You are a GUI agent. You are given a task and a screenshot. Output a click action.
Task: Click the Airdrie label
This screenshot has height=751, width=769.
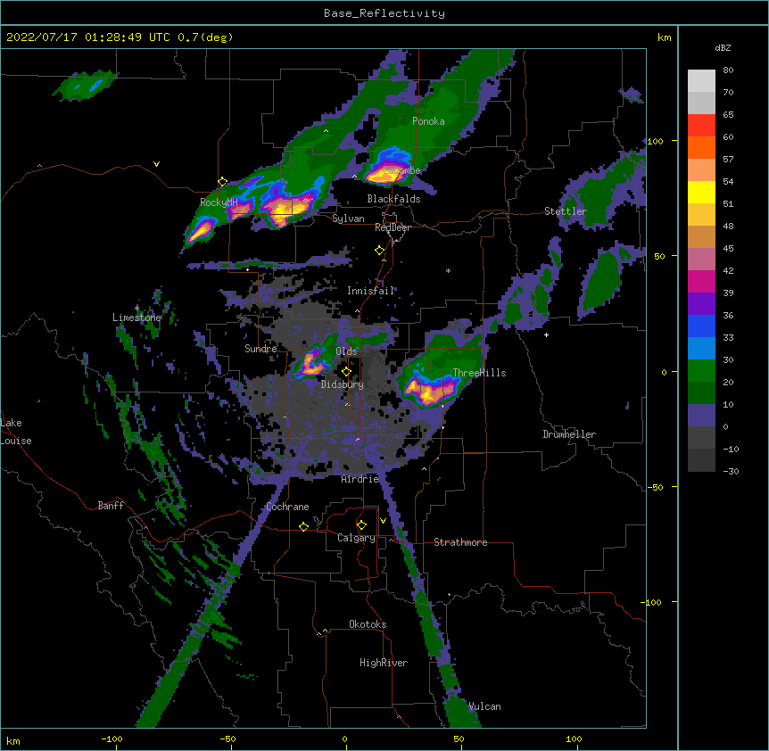point(360,479)
